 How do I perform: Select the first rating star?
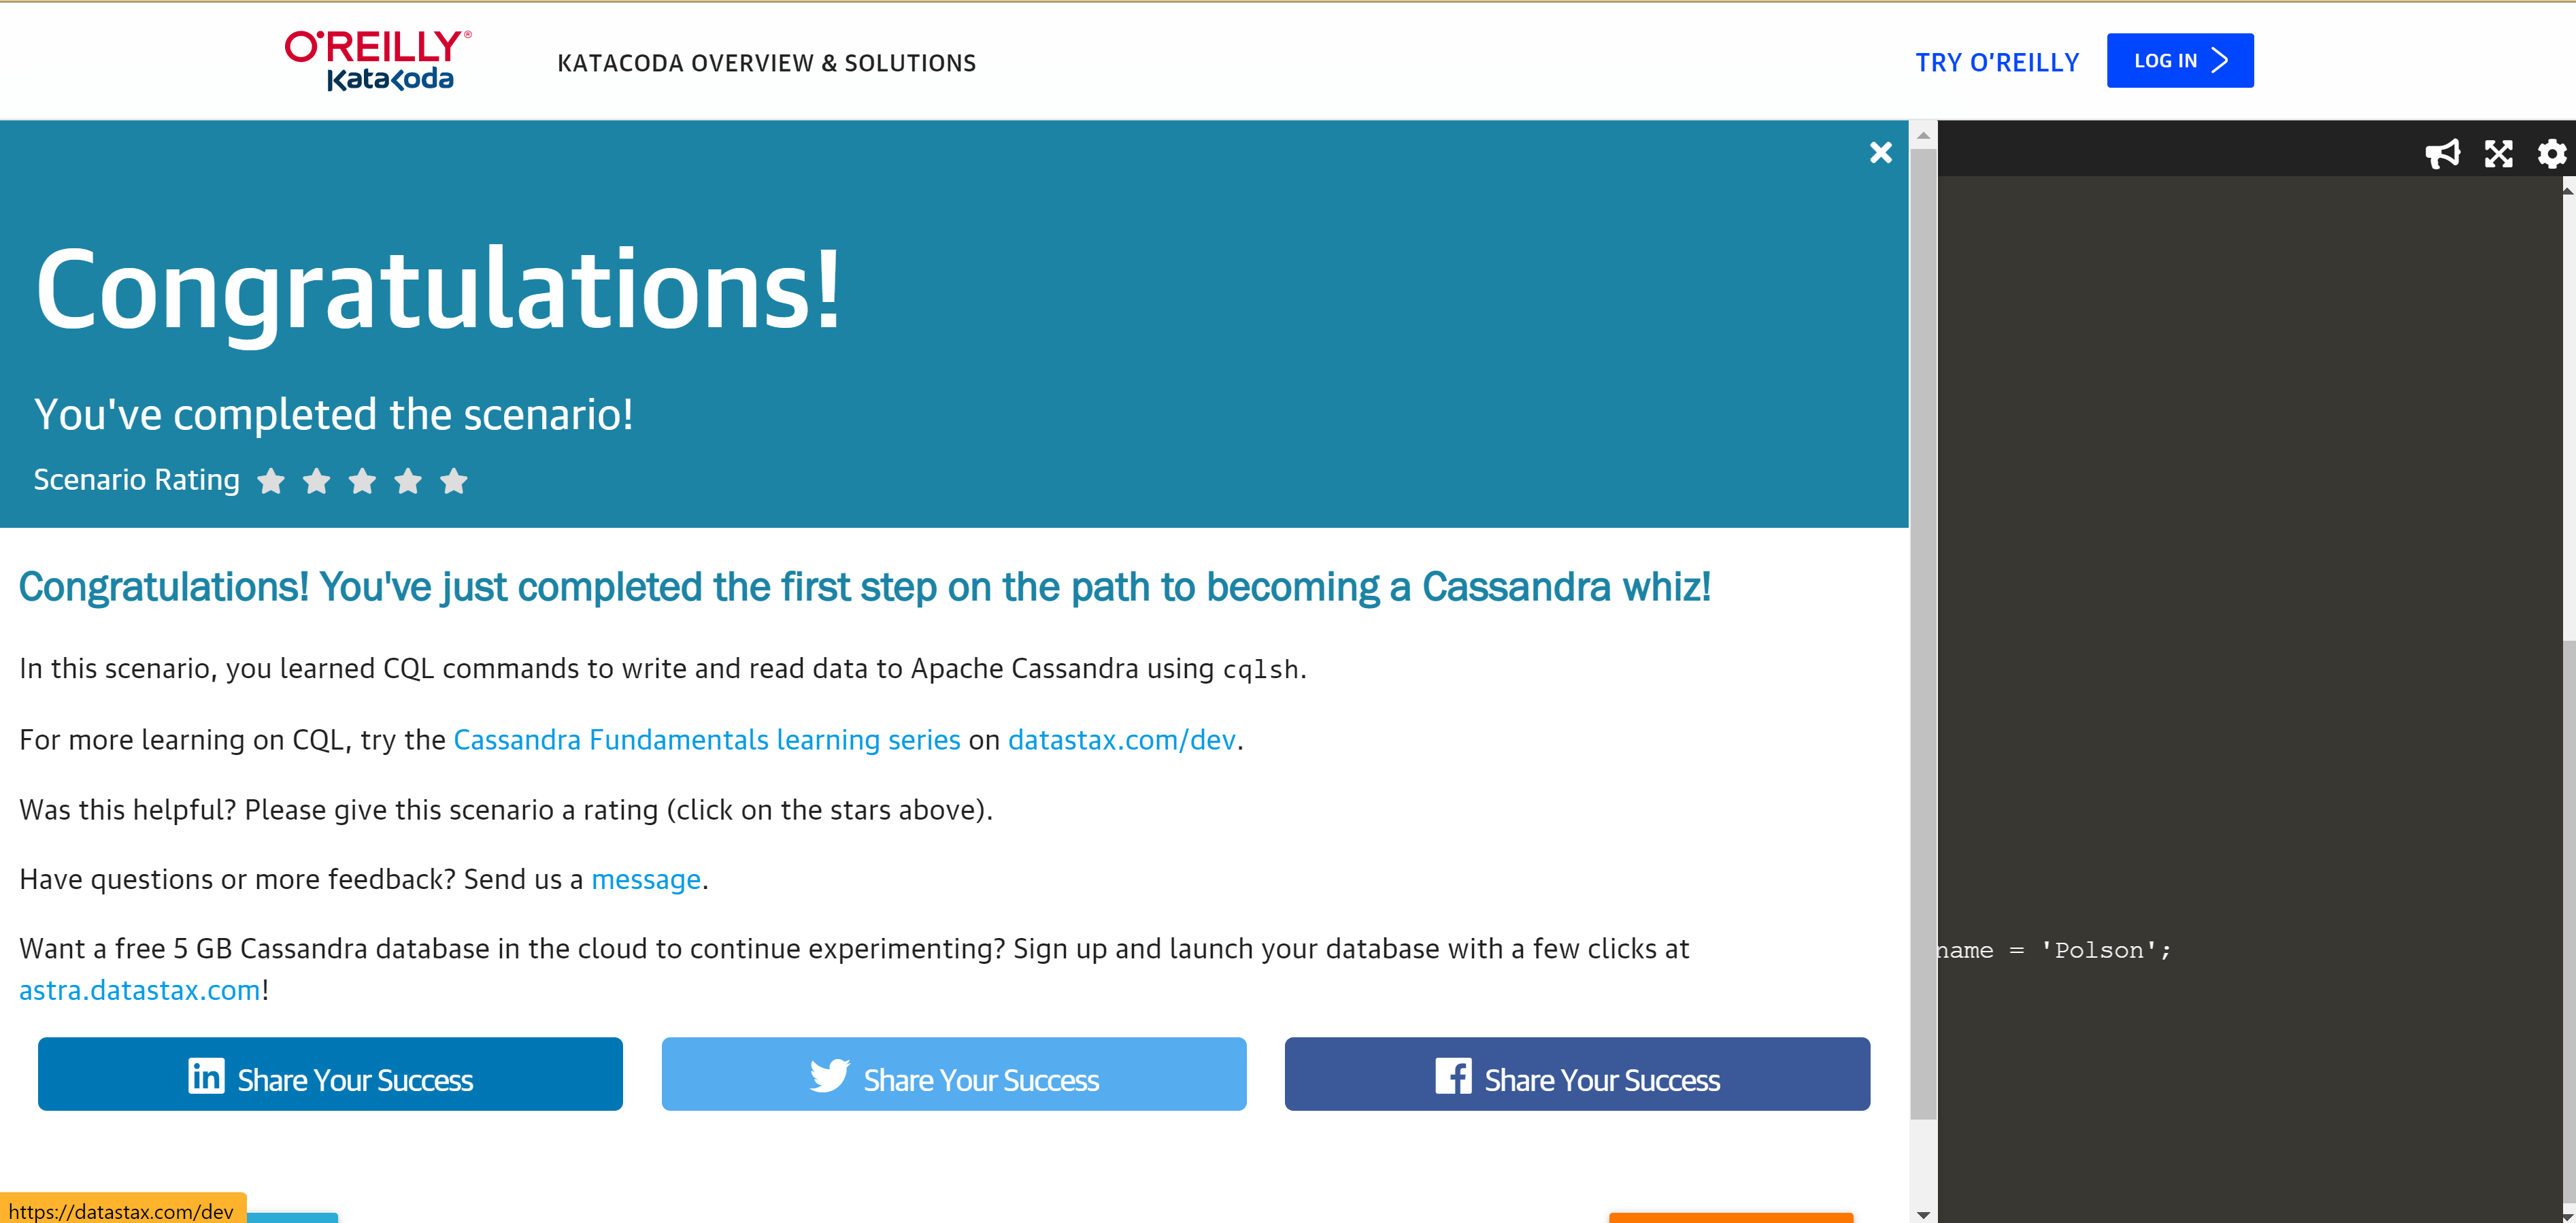pyautogui.click(x=271, y=481)
